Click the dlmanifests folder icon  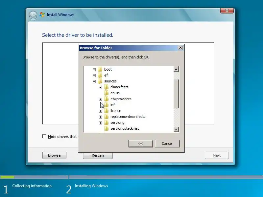[x=106, y=87]
